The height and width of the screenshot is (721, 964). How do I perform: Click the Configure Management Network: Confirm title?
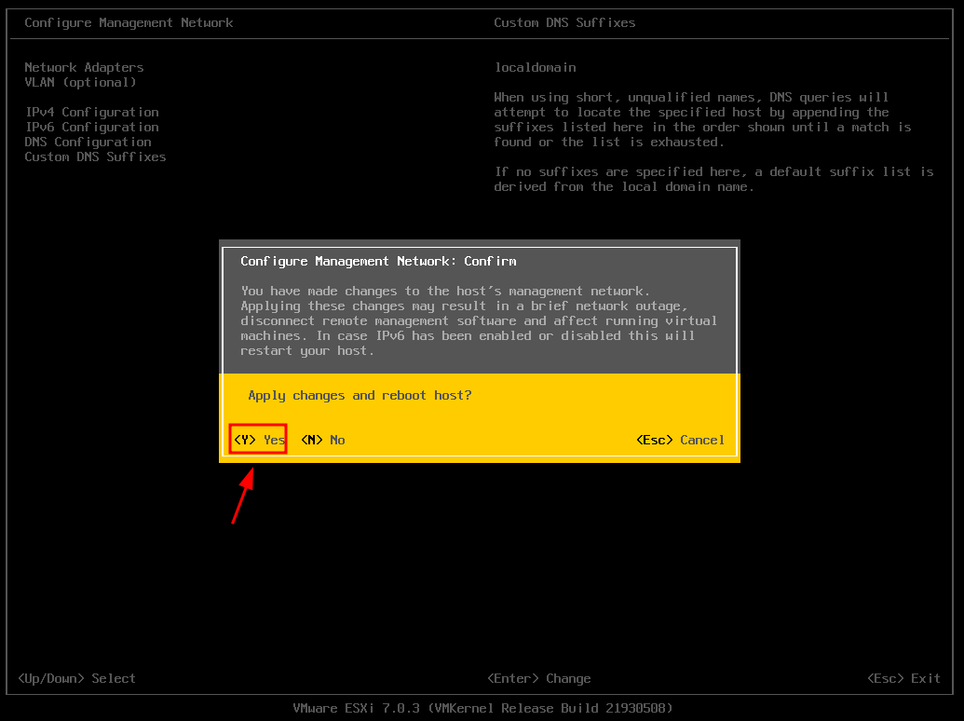[378, 261]
